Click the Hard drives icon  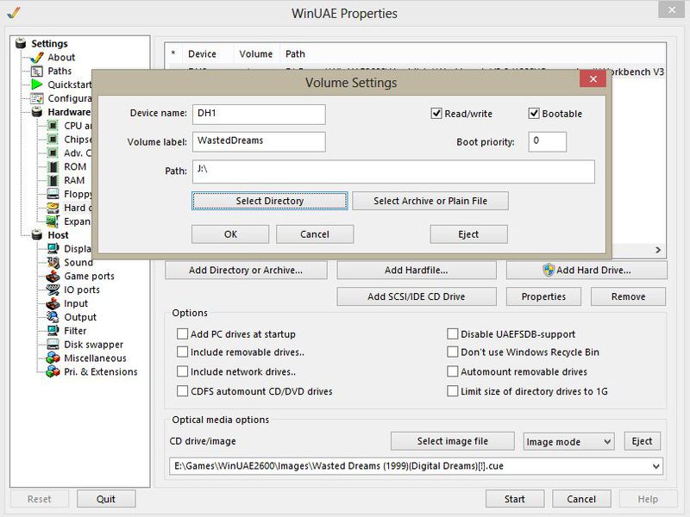53,208
